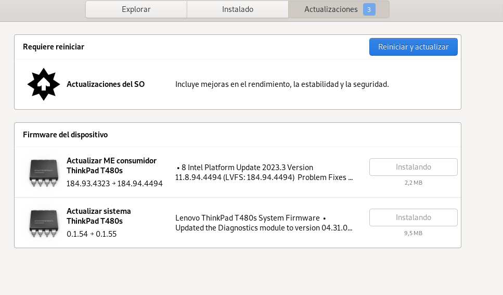Click version text 0.1.54 → 0.1.55
This screenshot has width=503, height=295.
92,234
